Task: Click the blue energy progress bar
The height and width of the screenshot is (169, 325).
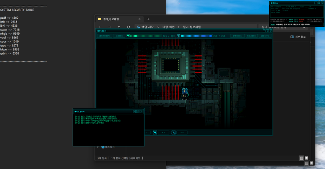Action: pyautogui.click(x=197, y=36)
